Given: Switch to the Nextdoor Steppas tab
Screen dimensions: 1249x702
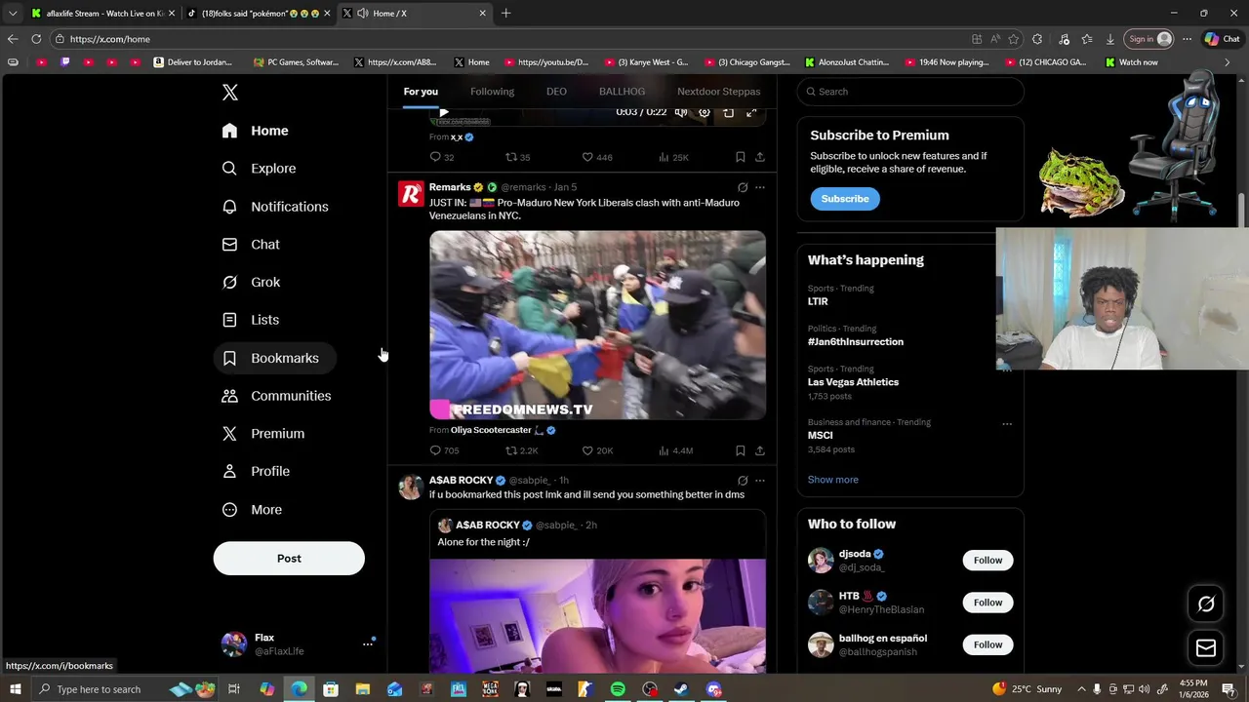Looking at the screenshot, I should (718, 92).
